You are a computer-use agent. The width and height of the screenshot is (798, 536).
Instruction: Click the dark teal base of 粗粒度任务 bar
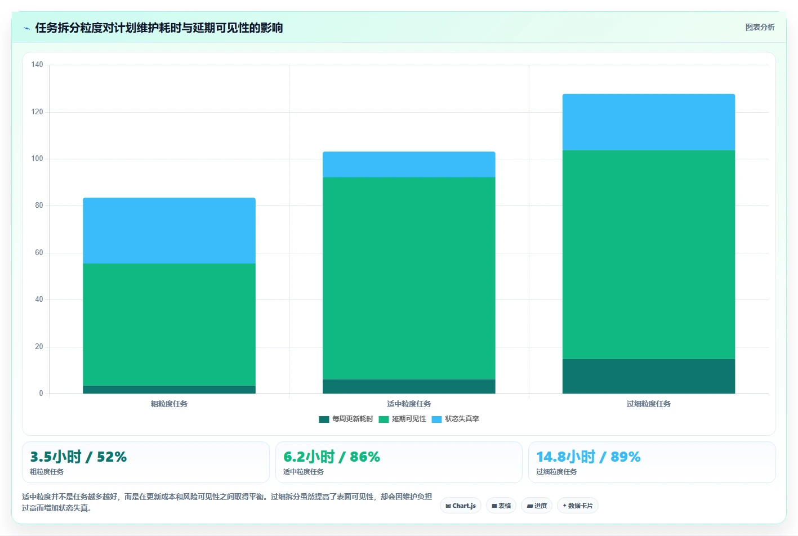coord(169,390)
